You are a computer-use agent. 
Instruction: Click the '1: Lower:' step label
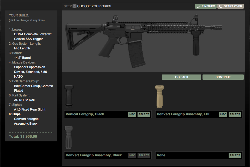click(15, 29)
